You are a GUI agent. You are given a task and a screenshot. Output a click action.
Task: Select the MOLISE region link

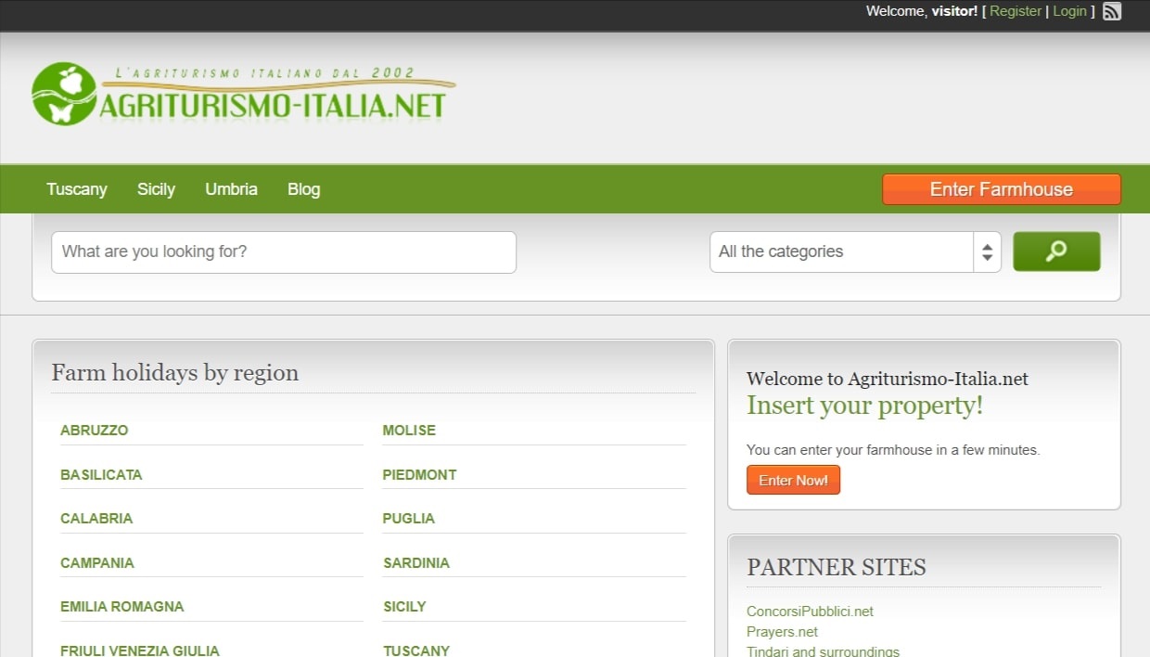(x=409, y=431)
